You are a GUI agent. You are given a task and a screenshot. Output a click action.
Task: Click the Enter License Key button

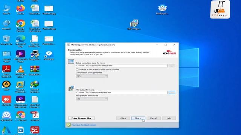coord(81,118)
